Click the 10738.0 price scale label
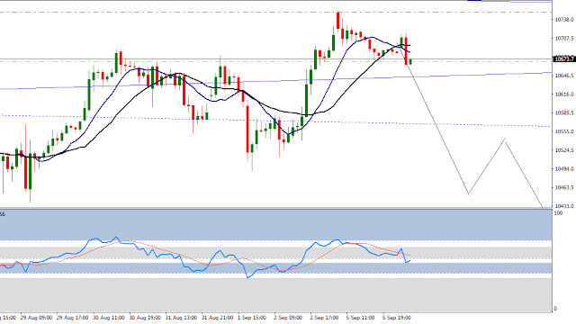576x324 pixels. click(x=564, y=20)
